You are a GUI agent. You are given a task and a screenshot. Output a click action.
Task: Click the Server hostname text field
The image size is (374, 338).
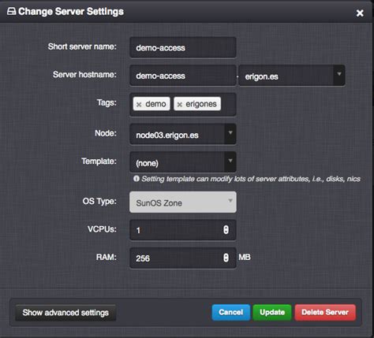pos(183,76)
